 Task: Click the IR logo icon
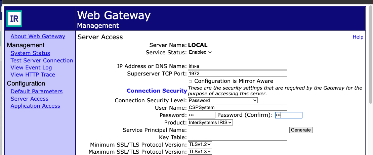pyautogui.click(x=14, y=18)
